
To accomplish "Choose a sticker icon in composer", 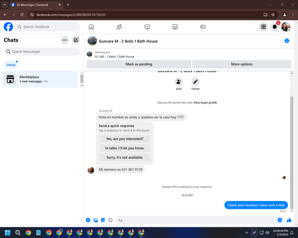I will pyautogui.click(x=103, y=220).
